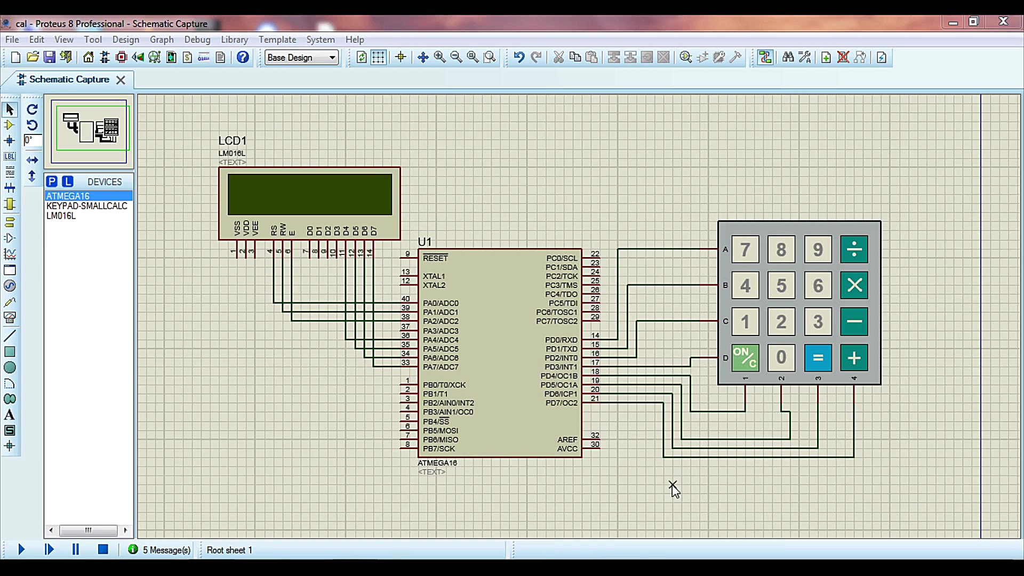Open the File menu
This screenshot has width=1024, height=576.
[x=12, y=39]
